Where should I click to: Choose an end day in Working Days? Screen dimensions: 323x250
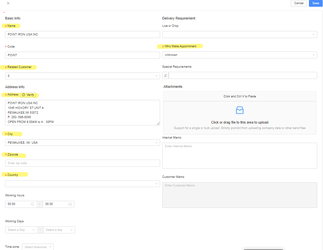point(59,230)
